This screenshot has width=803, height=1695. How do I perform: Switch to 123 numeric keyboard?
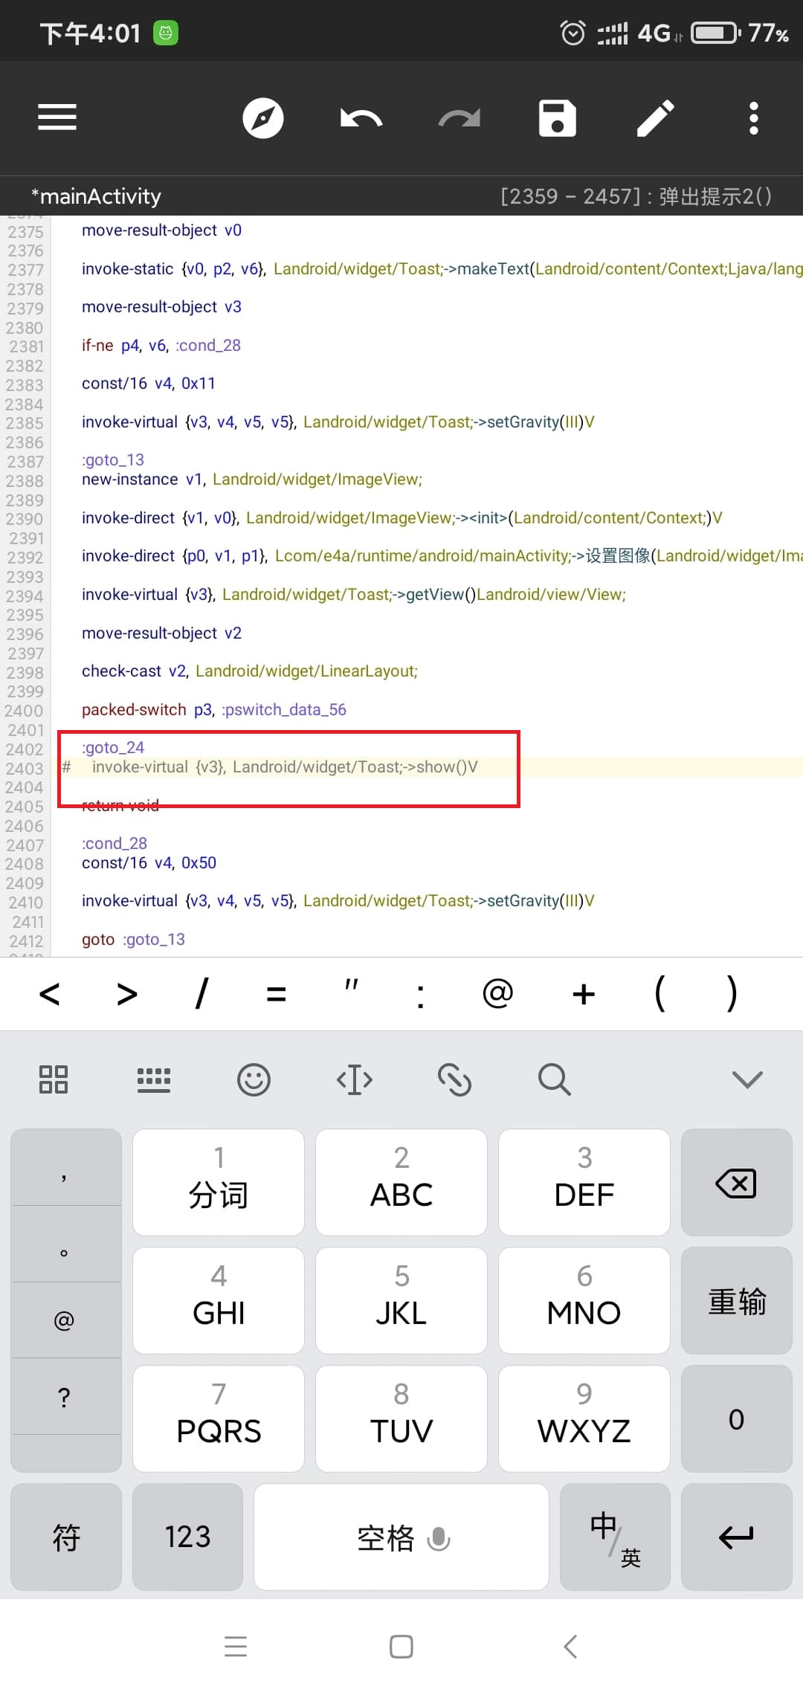(188, 1537)
